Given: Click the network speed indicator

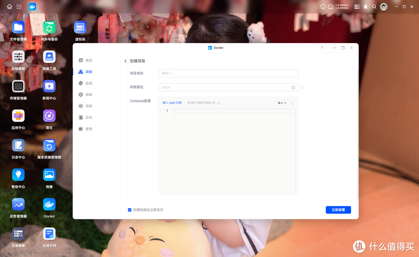Looking at the screenshot, I should pos(342,7).
